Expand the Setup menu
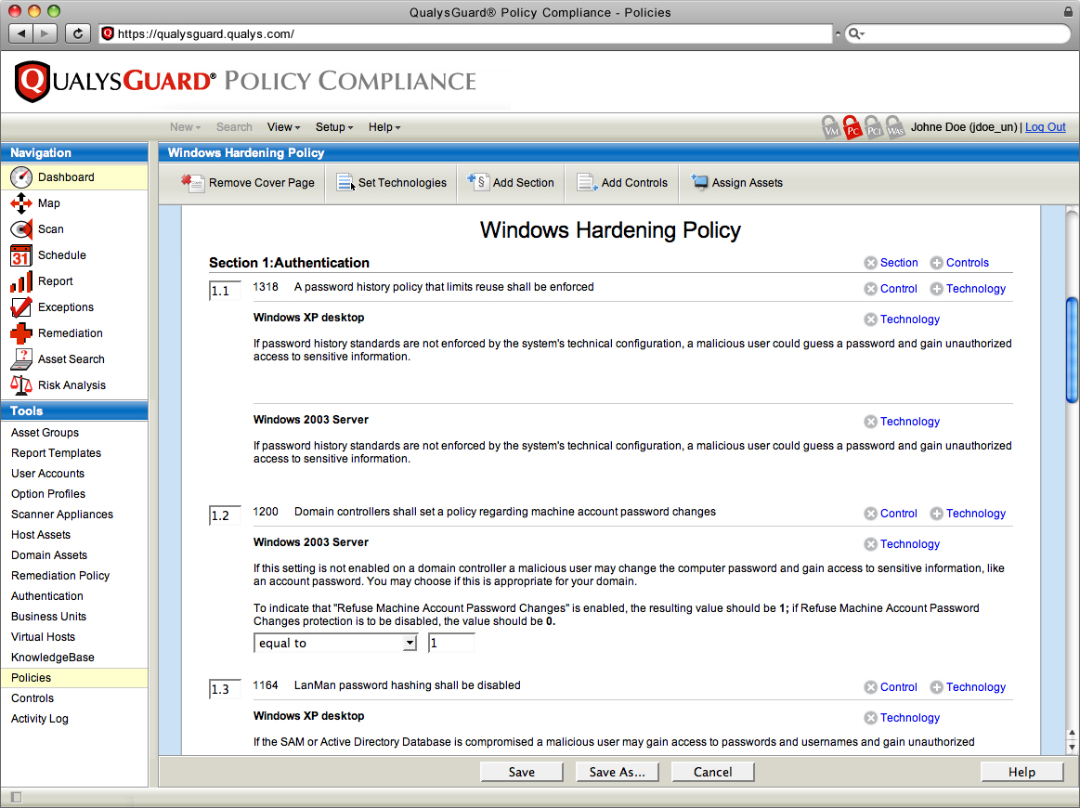Screen dimensions: 1080x808 [334, 127]
